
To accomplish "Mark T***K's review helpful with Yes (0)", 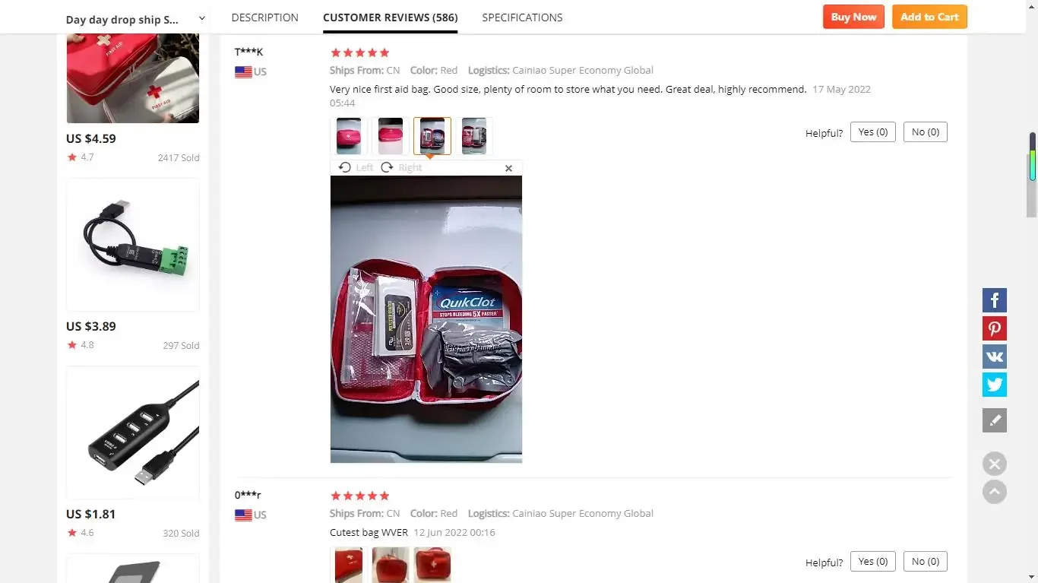I will 873,132.
